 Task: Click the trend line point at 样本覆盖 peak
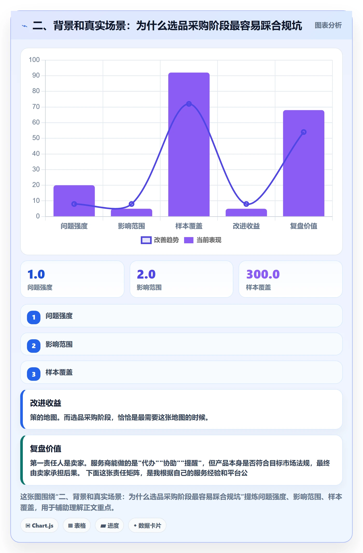click(x=189, y=104)
